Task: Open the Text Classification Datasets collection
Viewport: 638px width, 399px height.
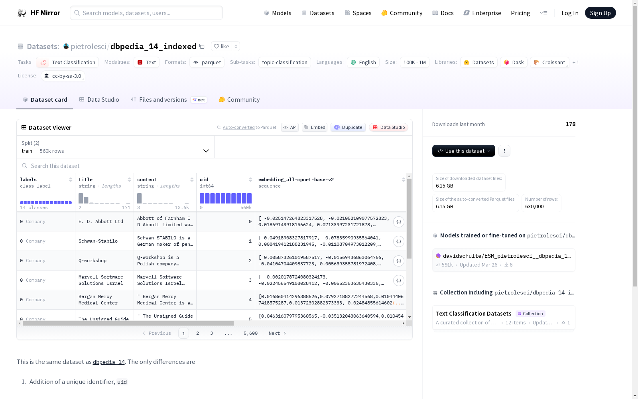Action: point(504,318)
